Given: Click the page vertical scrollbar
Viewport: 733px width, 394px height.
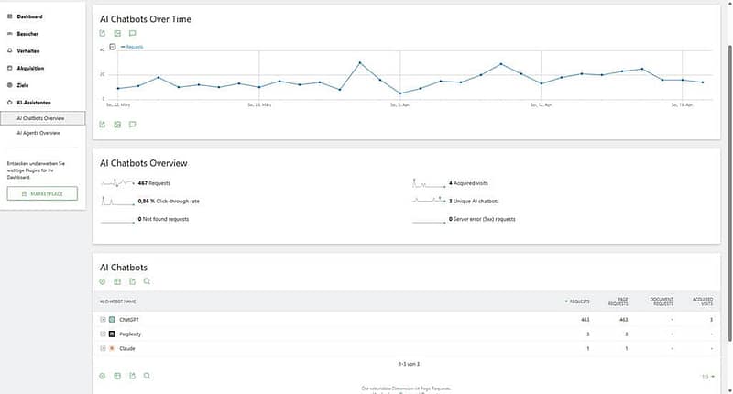Looking at the screenshot, I should coord(730,192).
